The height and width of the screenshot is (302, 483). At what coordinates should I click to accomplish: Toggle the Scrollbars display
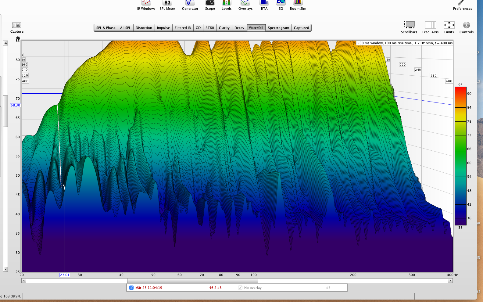409,25
